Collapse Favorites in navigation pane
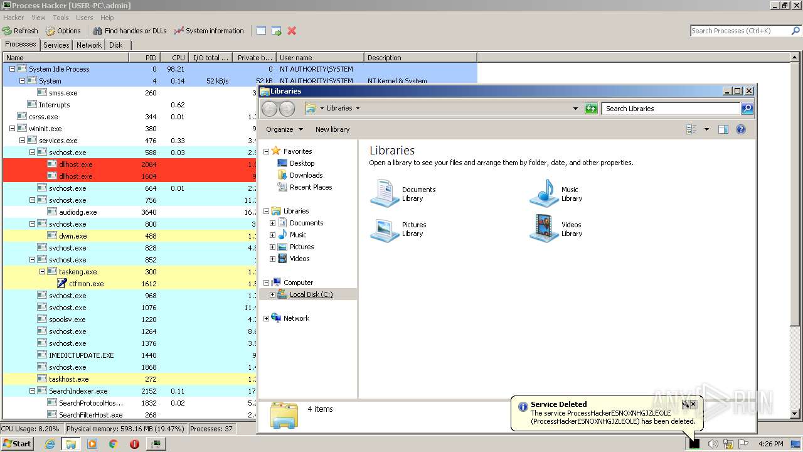The width and height of the screenshot is (803, 452). (x=266, y=151)
